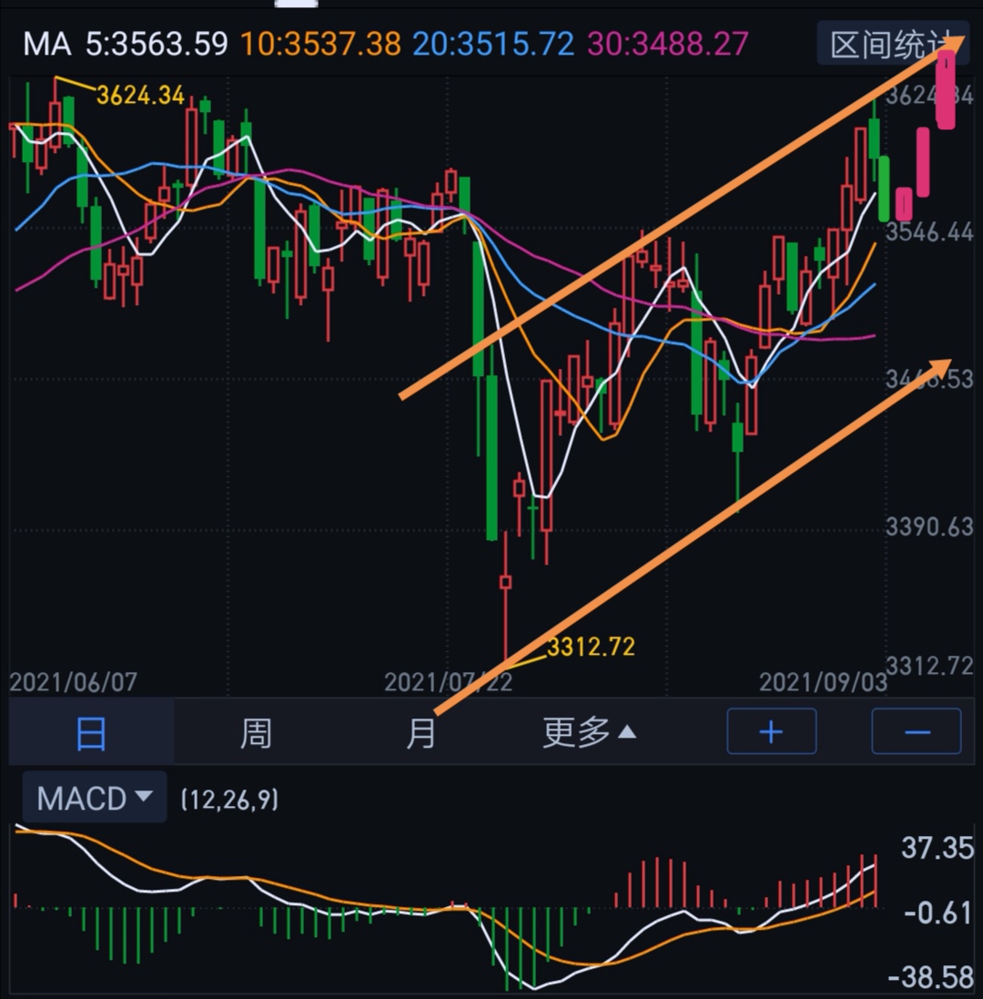Select the MA 20:3515.72 value
983x999 pixels.
pyautogui.click(x=493, y=44)
